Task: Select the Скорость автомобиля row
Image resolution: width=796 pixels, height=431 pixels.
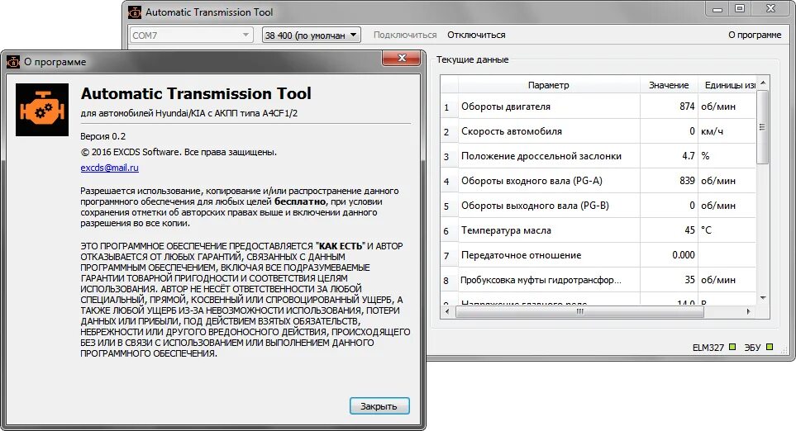Action: [x=599, y=131]
